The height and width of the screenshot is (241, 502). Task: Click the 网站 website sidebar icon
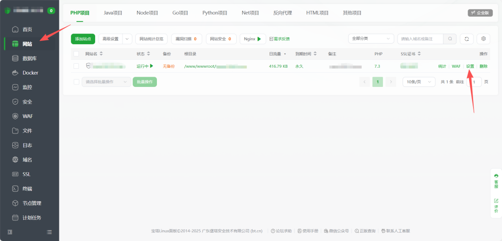pos(15,44)
